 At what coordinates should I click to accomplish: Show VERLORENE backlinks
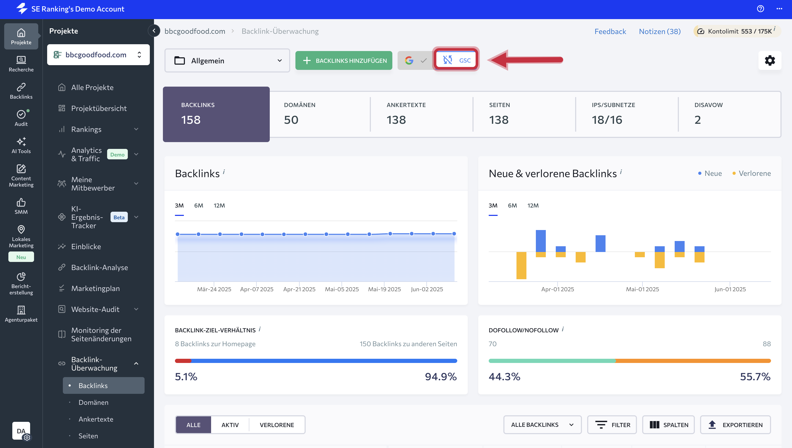277,425
